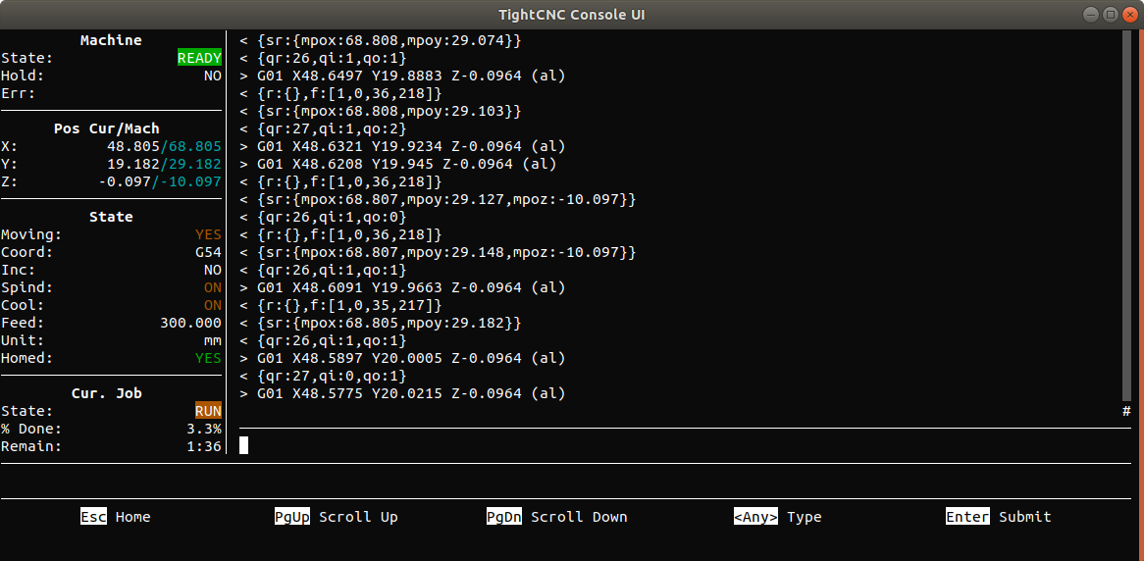Click the X position 48.805/68.805 value

coord(164,146)
